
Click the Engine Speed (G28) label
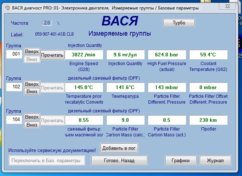(x=84, y=66)
